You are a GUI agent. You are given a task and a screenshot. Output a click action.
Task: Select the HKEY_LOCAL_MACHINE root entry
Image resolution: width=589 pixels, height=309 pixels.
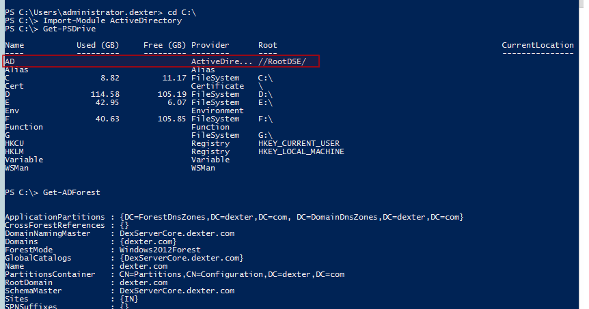tap(301, 151)
